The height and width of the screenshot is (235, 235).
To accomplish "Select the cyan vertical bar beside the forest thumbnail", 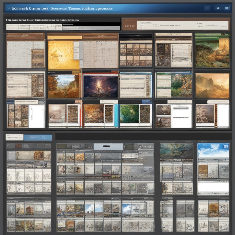I will pos(116,116).
